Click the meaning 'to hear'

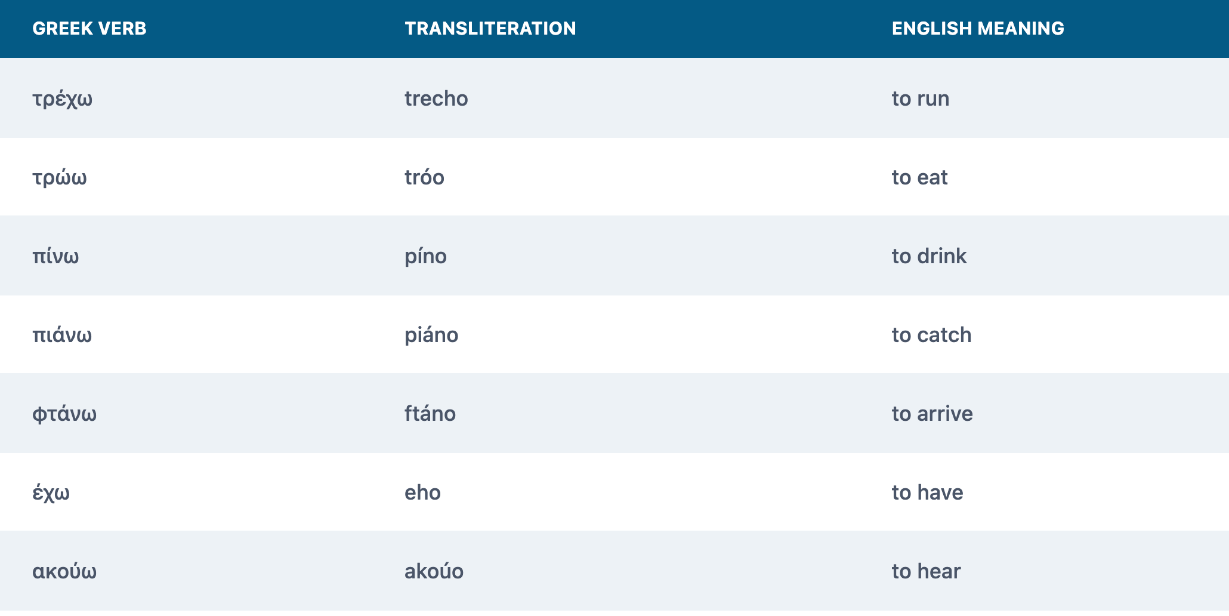tap(926, 571)
